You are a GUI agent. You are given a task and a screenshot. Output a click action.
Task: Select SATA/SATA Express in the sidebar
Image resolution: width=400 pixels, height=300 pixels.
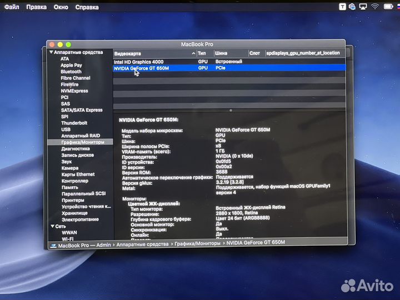click(x=82, y=110)
